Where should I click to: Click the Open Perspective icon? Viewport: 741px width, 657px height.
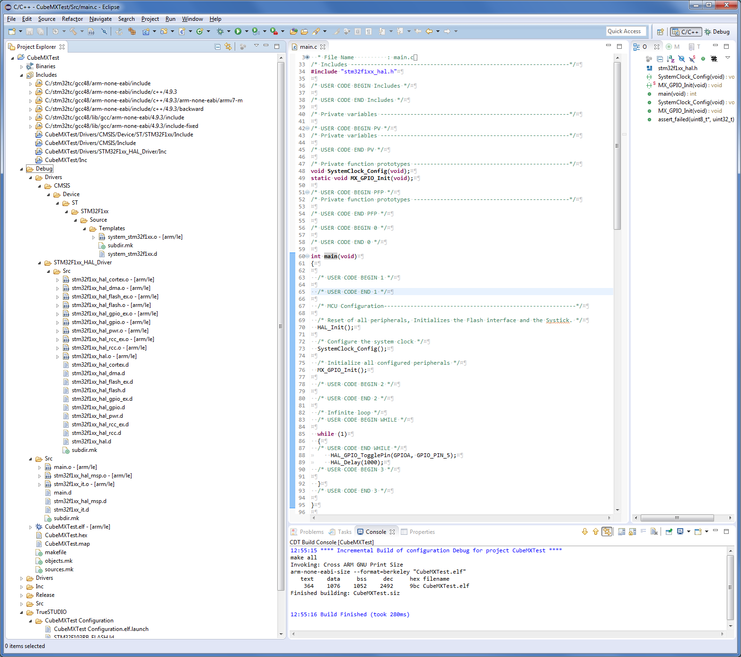660,32
